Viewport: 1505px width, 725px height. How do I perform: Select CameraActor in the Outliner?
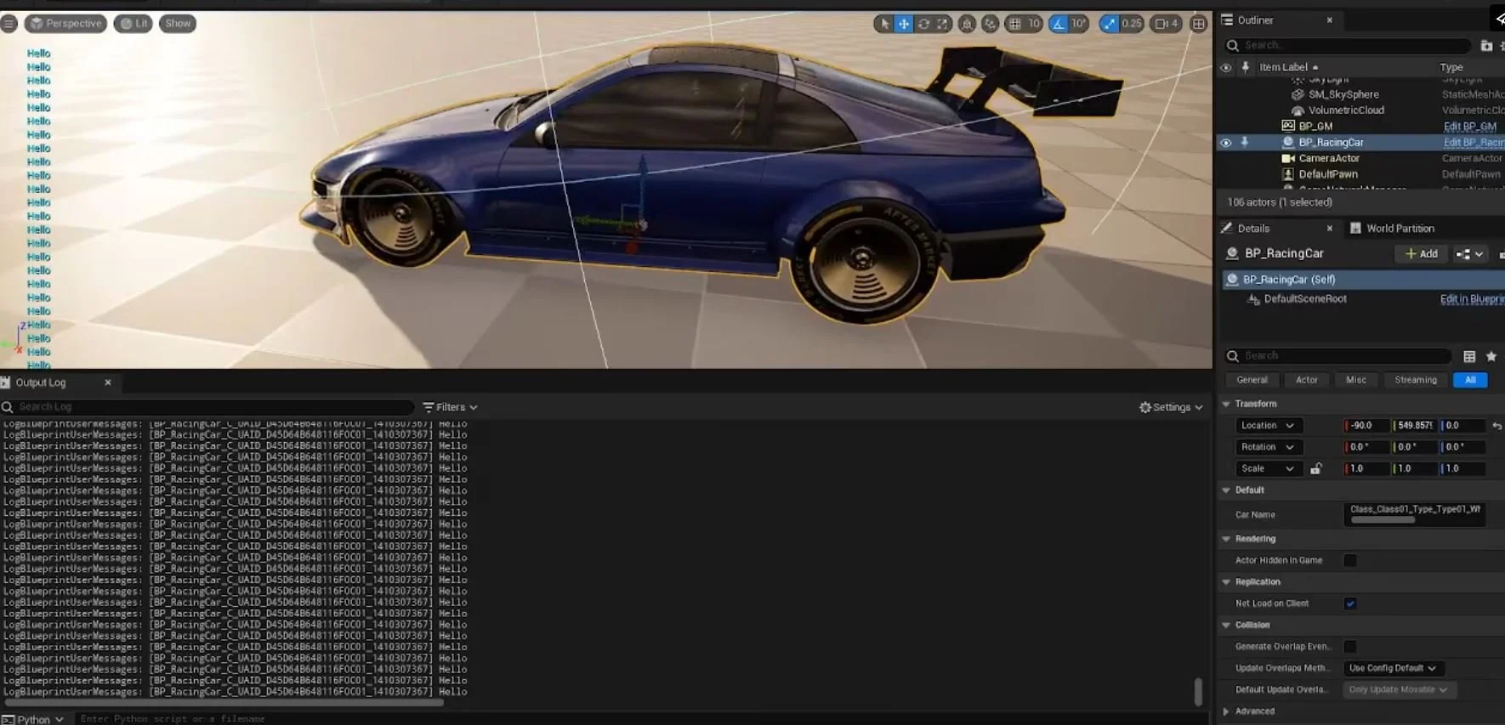(1329, 158)
